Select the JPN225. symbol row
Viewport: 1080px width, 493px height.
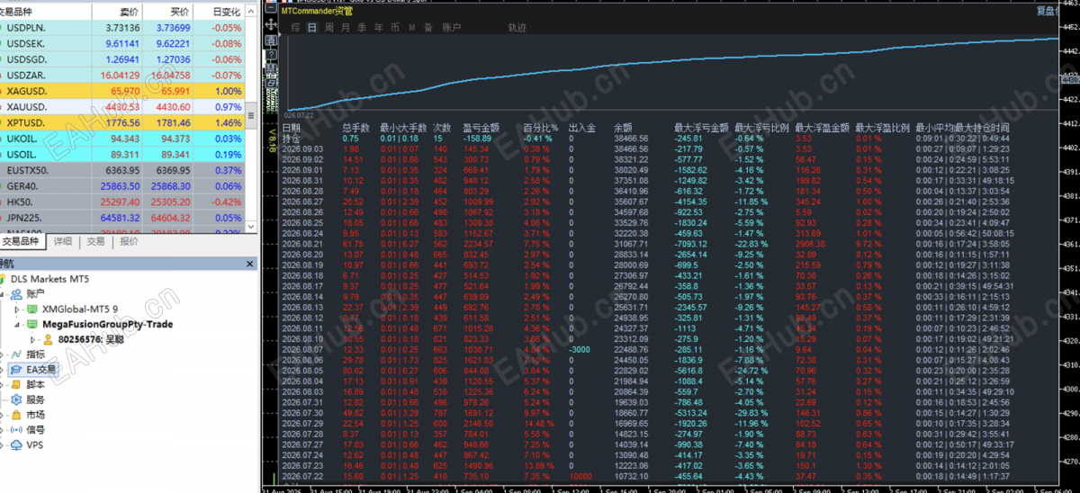122,217
